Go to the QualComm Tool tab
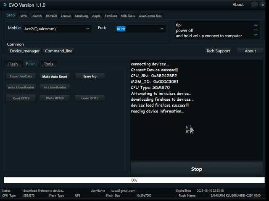Image resolution: width=269 pixels, height=201 pixels. 150,16
